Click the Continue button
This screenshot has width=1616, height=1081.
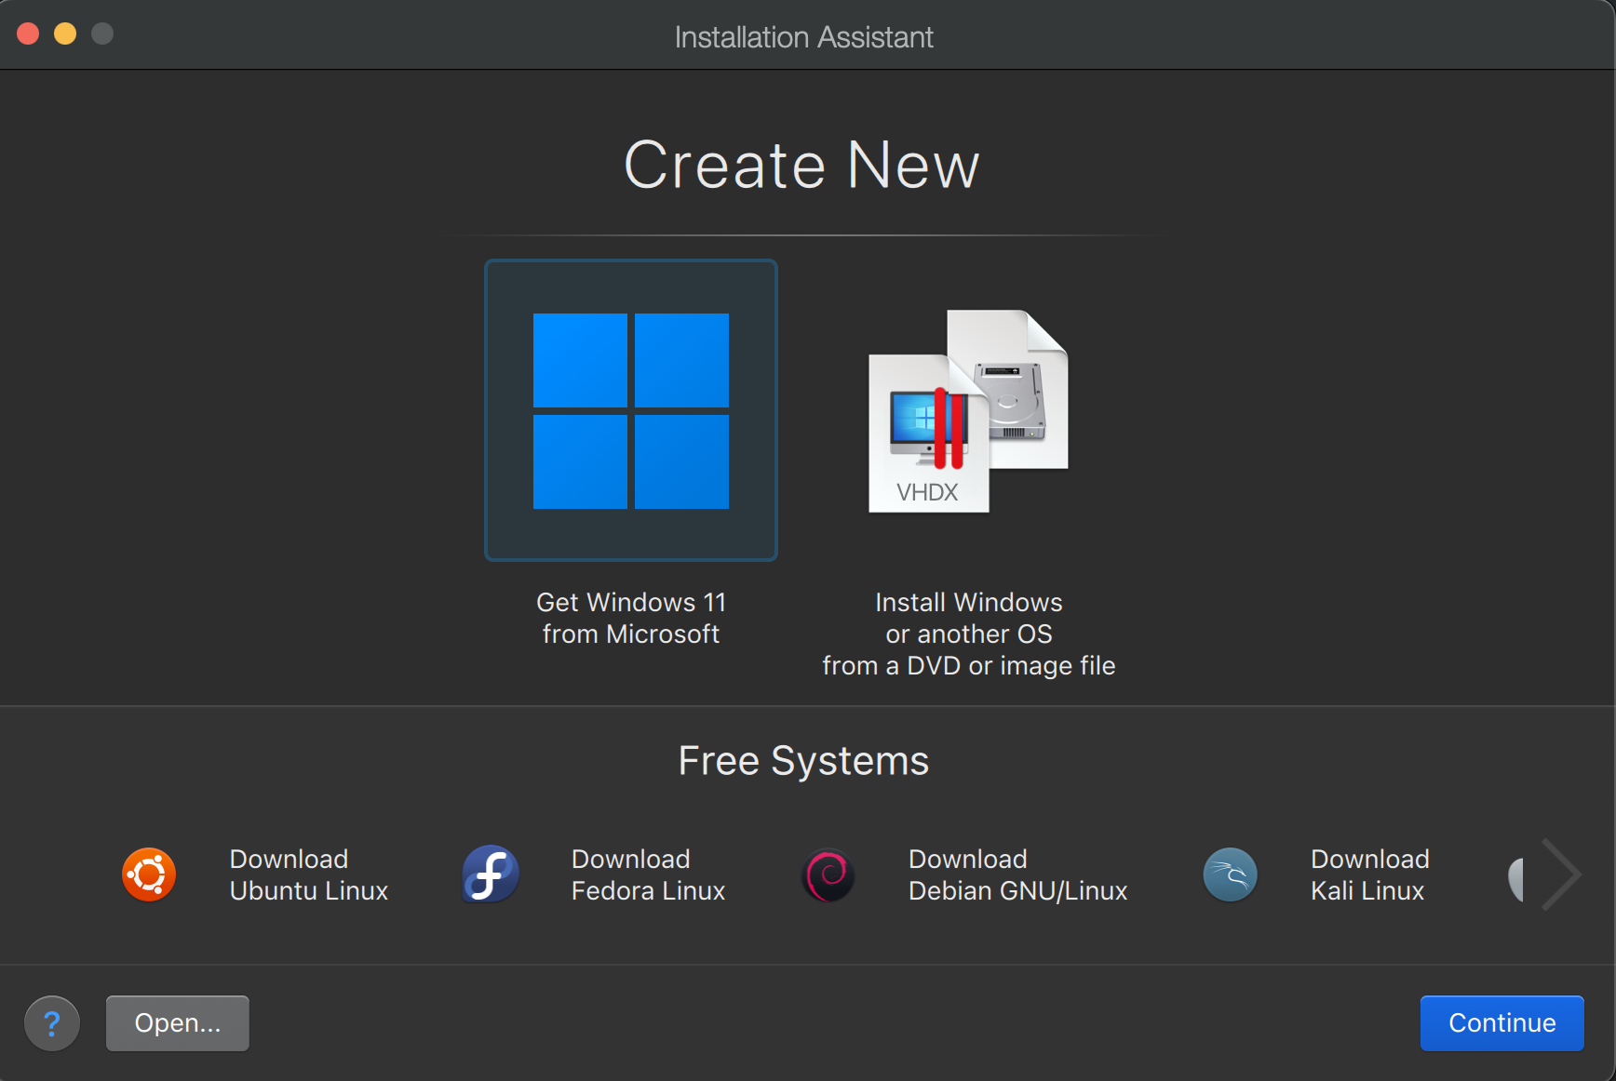click(1502, 1023)
